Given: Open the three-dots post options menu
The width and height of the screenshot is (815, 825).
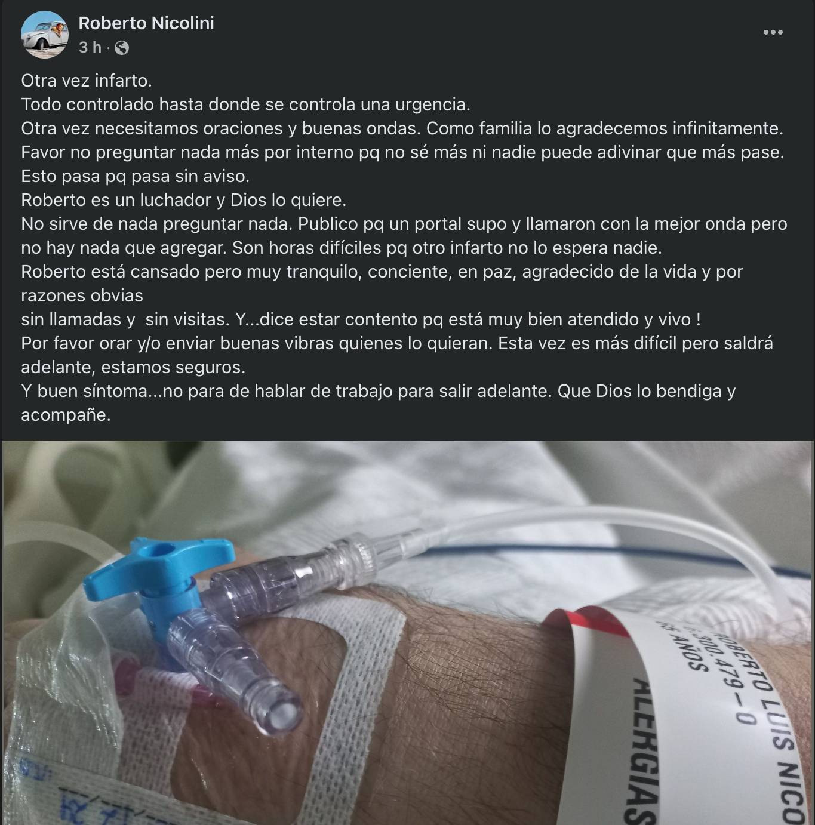Looking at the screenshot, I should pyautogui.click(x=773, y=32).
